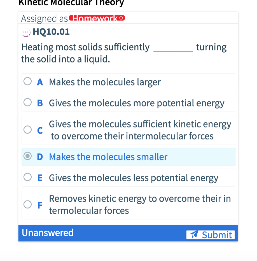
Task: Select answer C about overcoming intermolecular forces
Action: coord(27,130)
